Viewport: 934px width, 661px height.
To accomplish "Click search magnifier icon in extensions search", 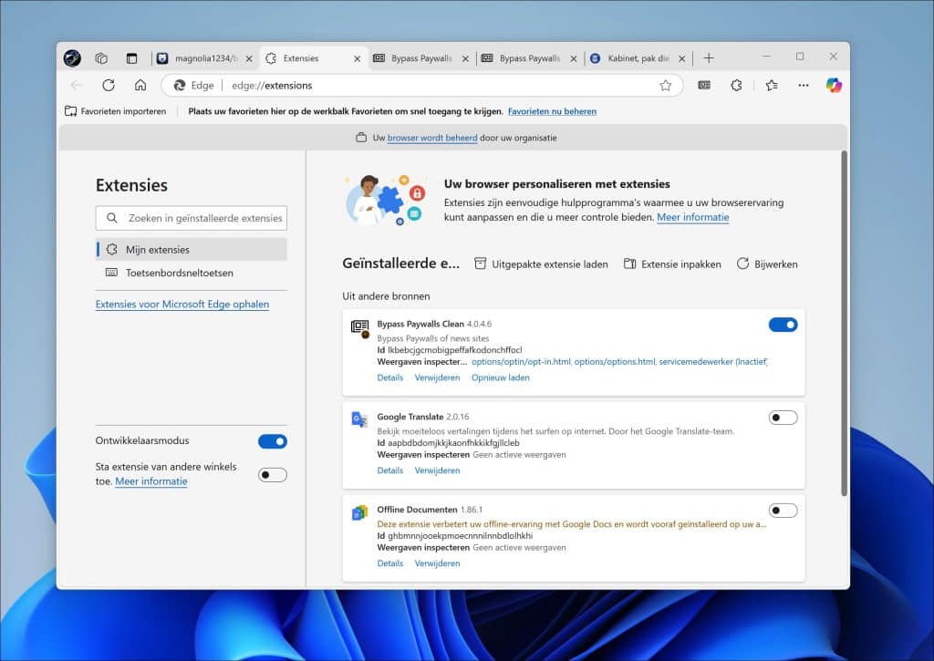I will pos(112,218).
